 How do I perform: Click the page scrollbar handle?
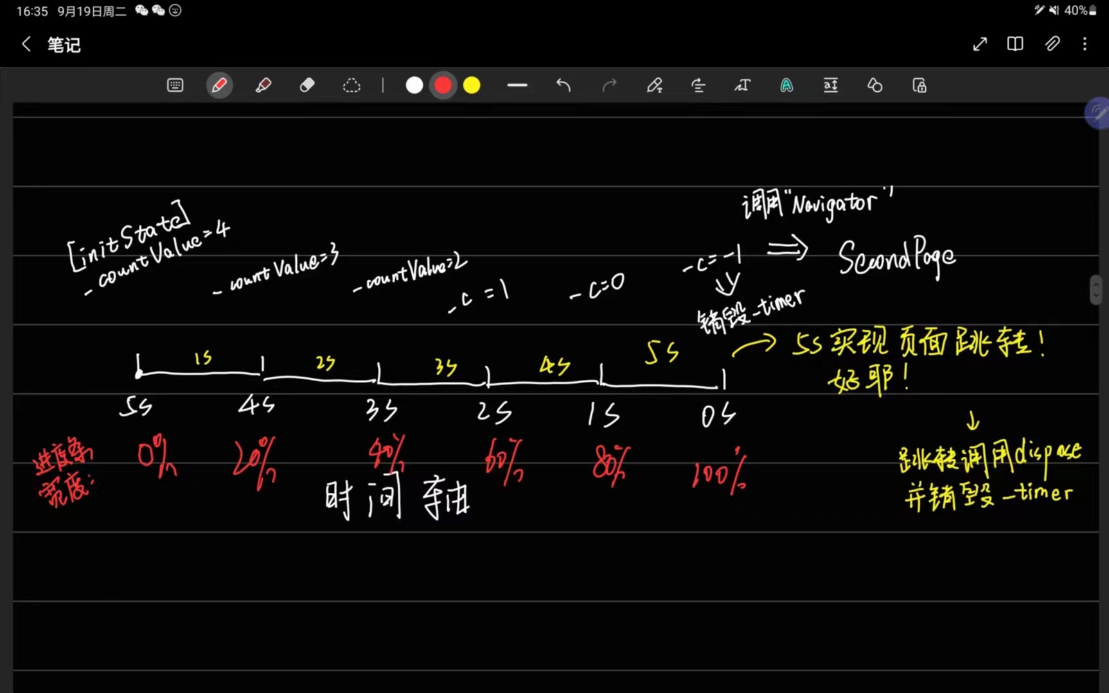(x=1096, y=290)
